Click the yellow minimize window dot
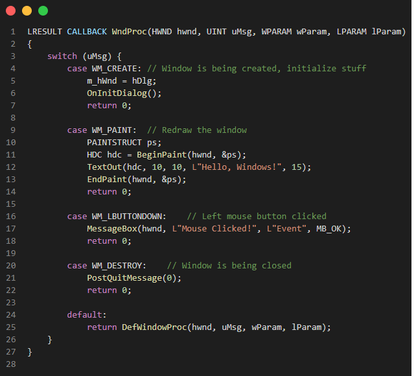Image resolution: width=416 pixels, height=376 pixels. [27, 10]
